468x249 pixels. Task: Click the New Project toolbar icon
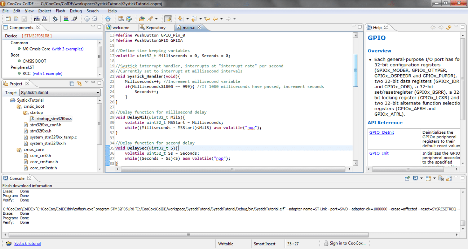[8, 19]
